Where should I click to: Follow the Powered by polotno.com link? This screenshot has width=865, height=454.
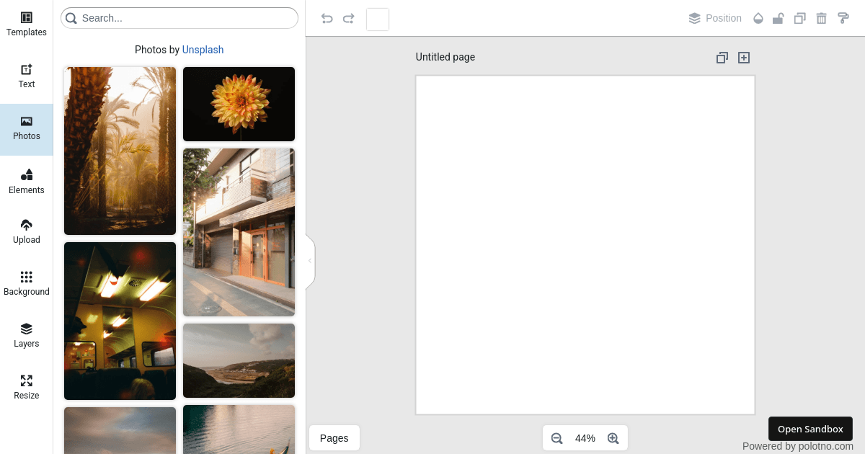tap(798, 446)
